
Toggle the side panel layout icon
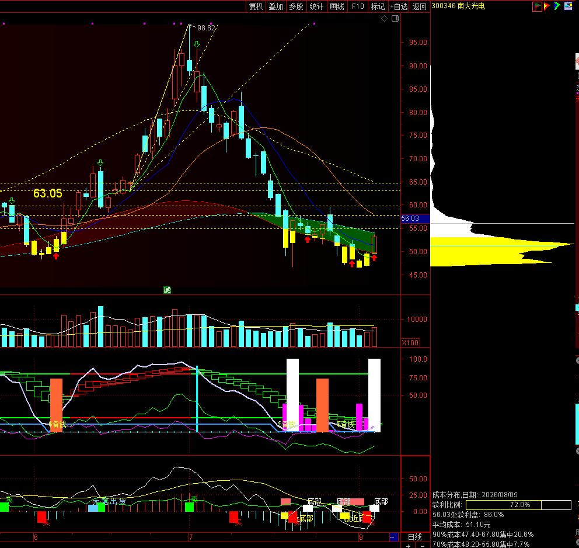click(395, 19)
